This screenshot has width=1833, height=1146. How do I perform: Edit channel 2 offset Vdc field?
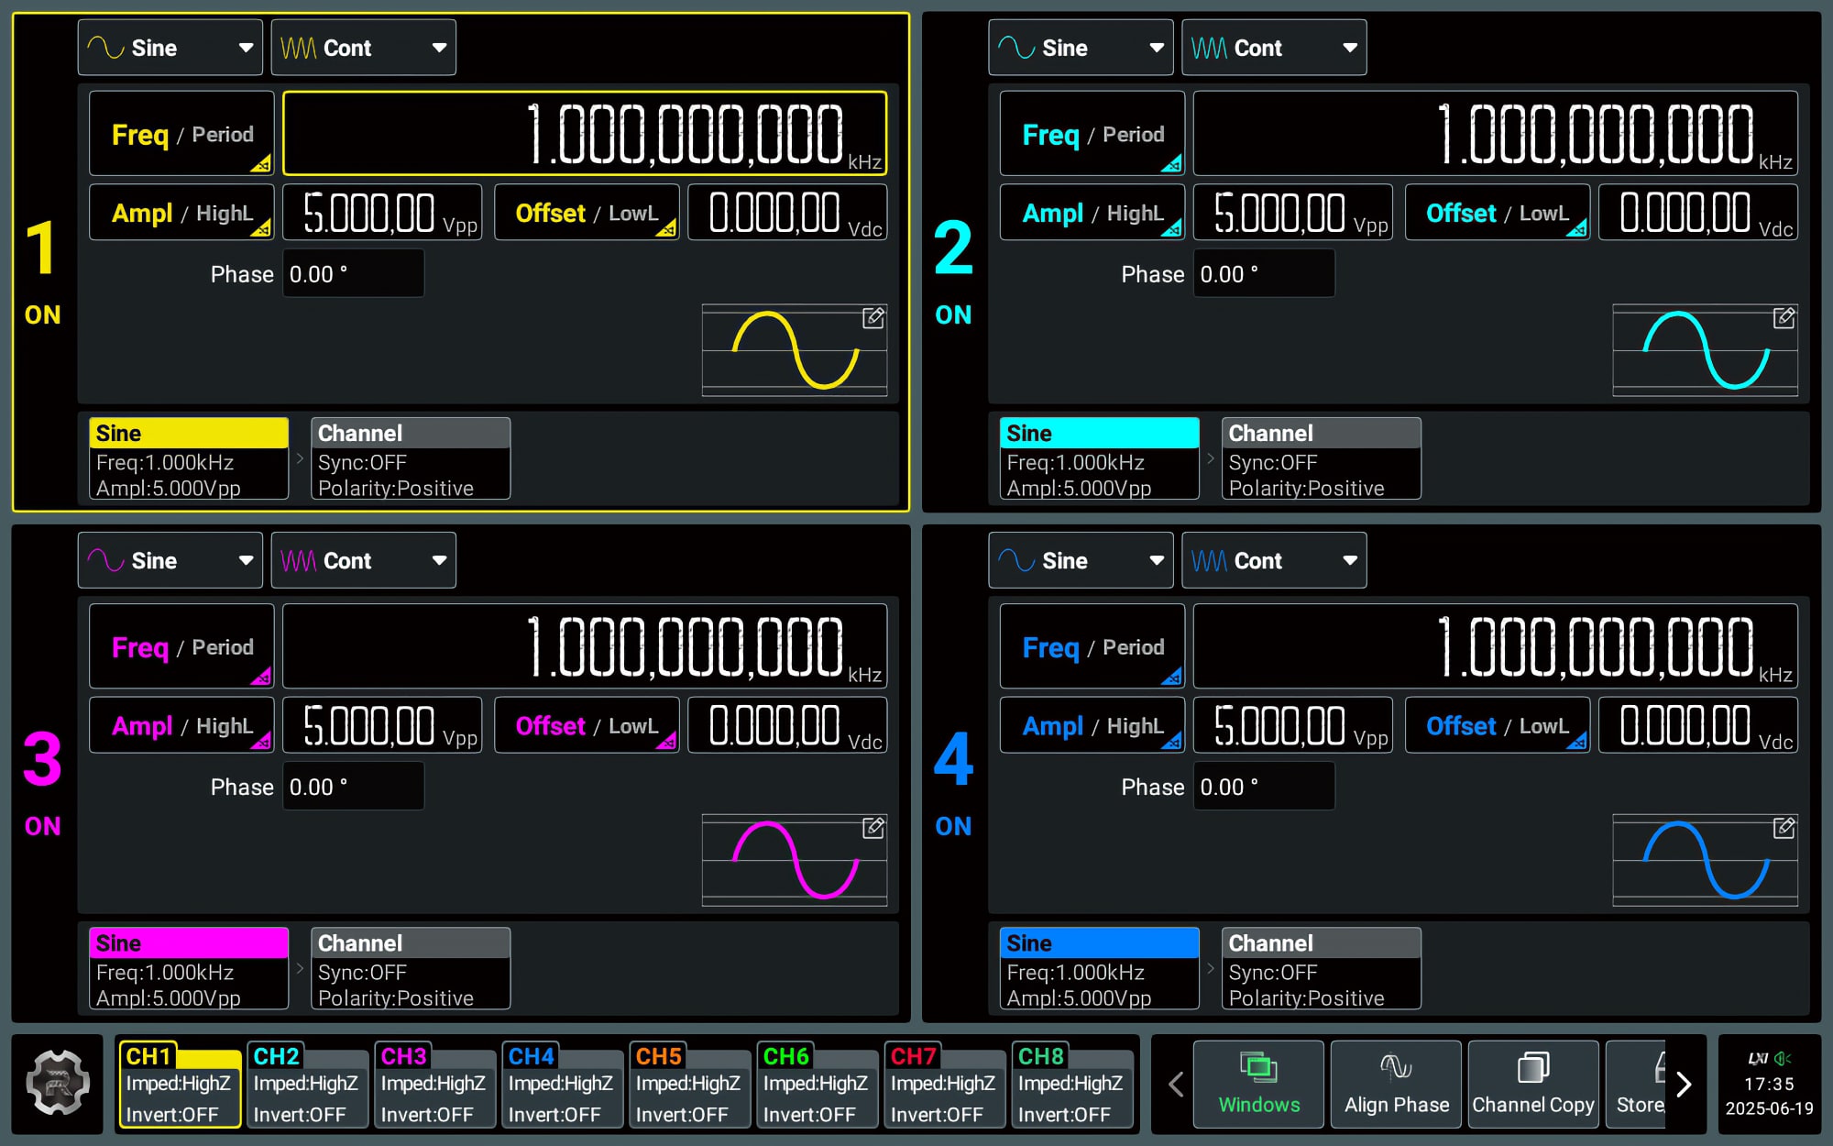tap(1698, 213)
